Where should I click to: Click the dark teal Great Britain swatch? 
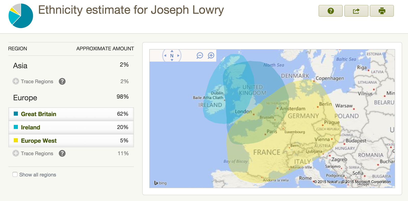click(16, 114)
